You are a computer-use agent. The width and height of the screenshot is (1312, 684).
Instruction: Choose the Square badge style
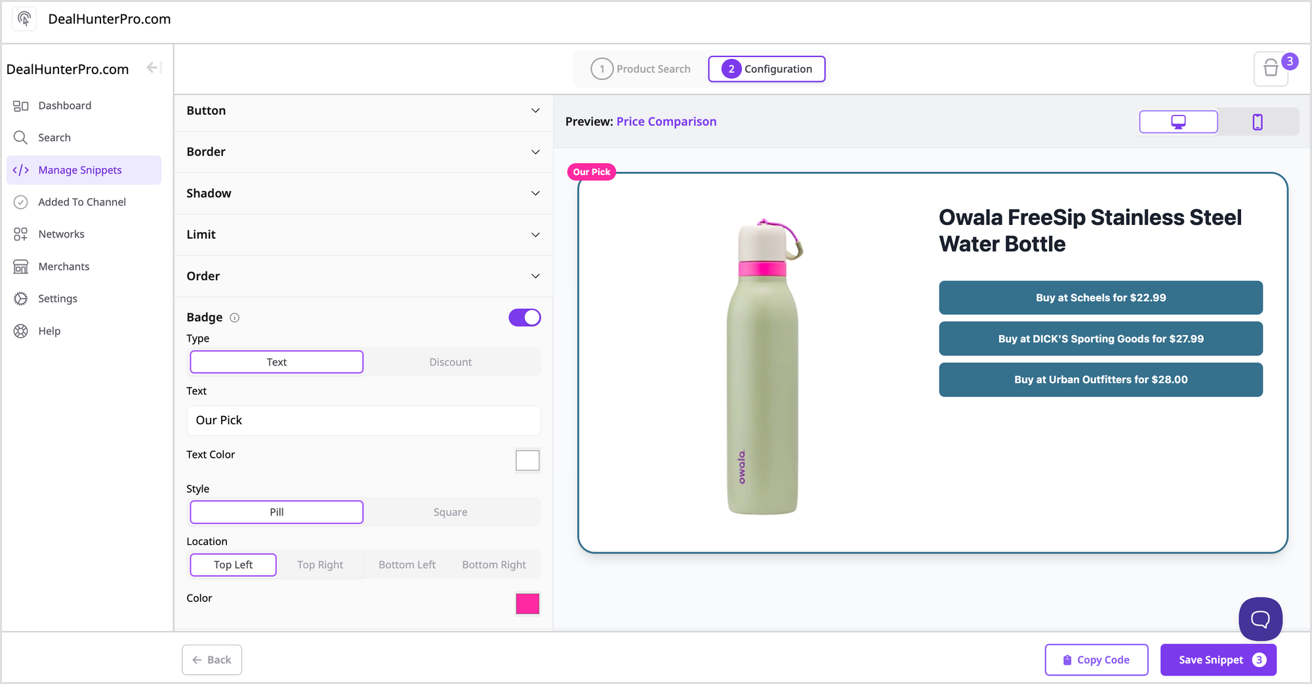point(451,512)
